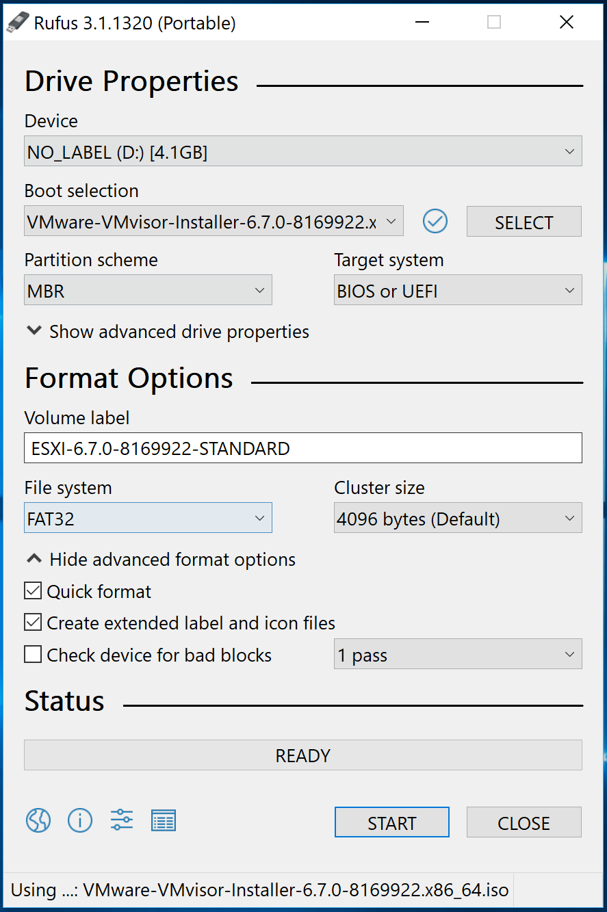607x912 pixels.
Task: Open the Device dropdown
Action: point(303,152)
